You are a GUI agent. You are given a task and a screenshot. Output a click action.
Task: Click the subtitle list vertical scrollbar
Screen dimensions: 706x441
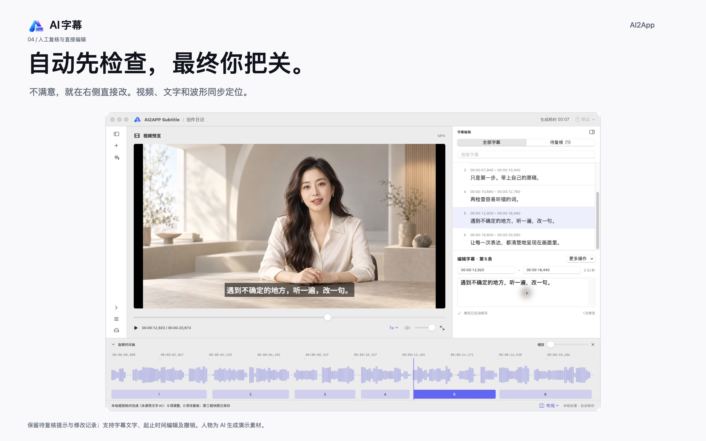597,220
